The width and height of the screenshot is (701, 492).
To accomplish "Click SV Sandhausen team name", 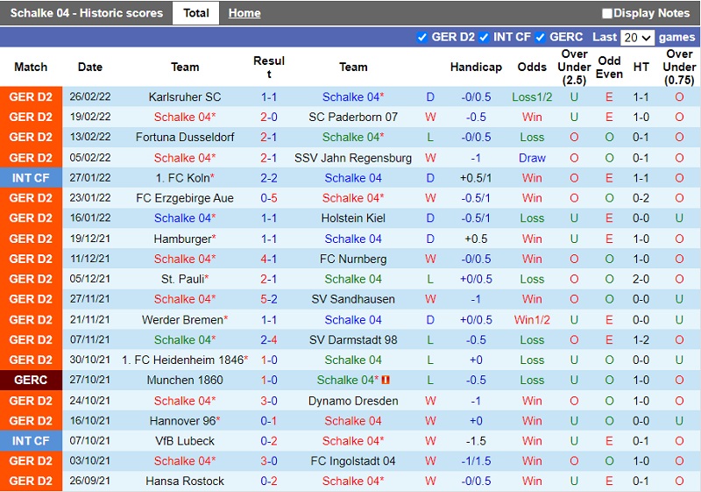I will point(353,299).
